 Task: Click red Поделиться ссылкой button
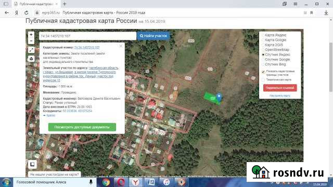pos(280,88)
